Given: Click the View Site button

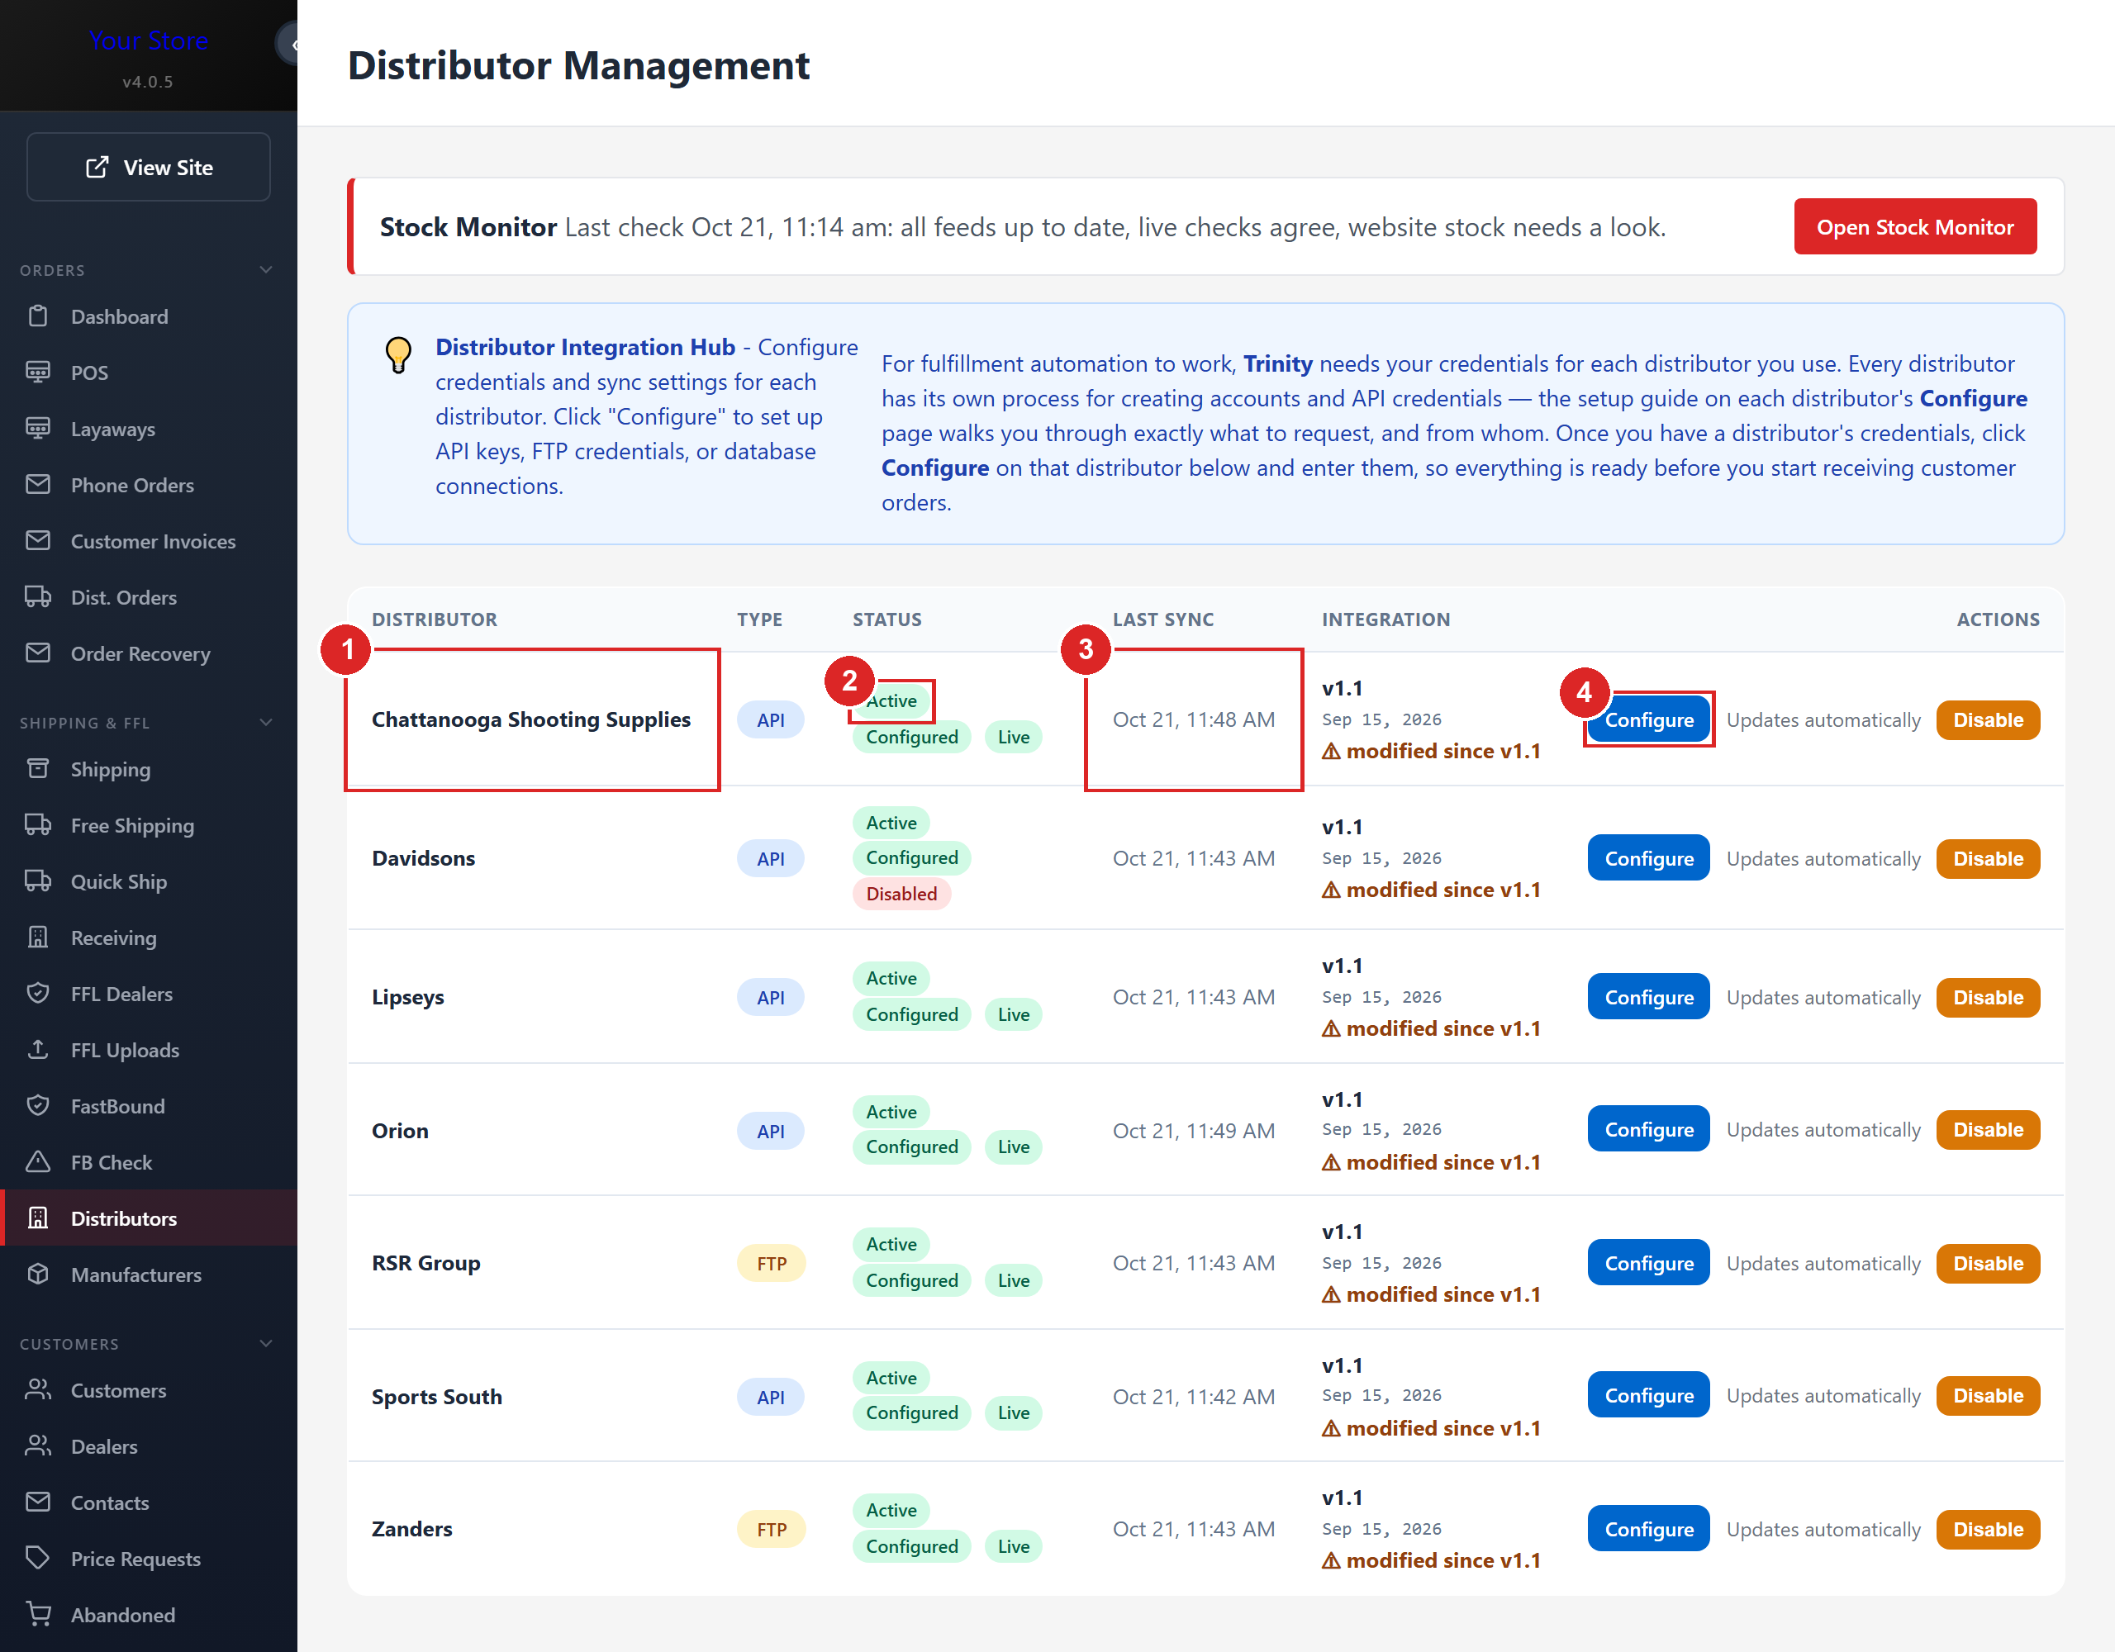Looking at the screenshot, I should click(148, 168).
